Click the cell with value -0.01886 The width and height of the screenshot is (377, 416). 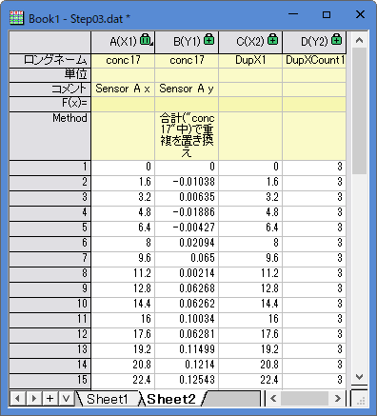pos(187,212)
